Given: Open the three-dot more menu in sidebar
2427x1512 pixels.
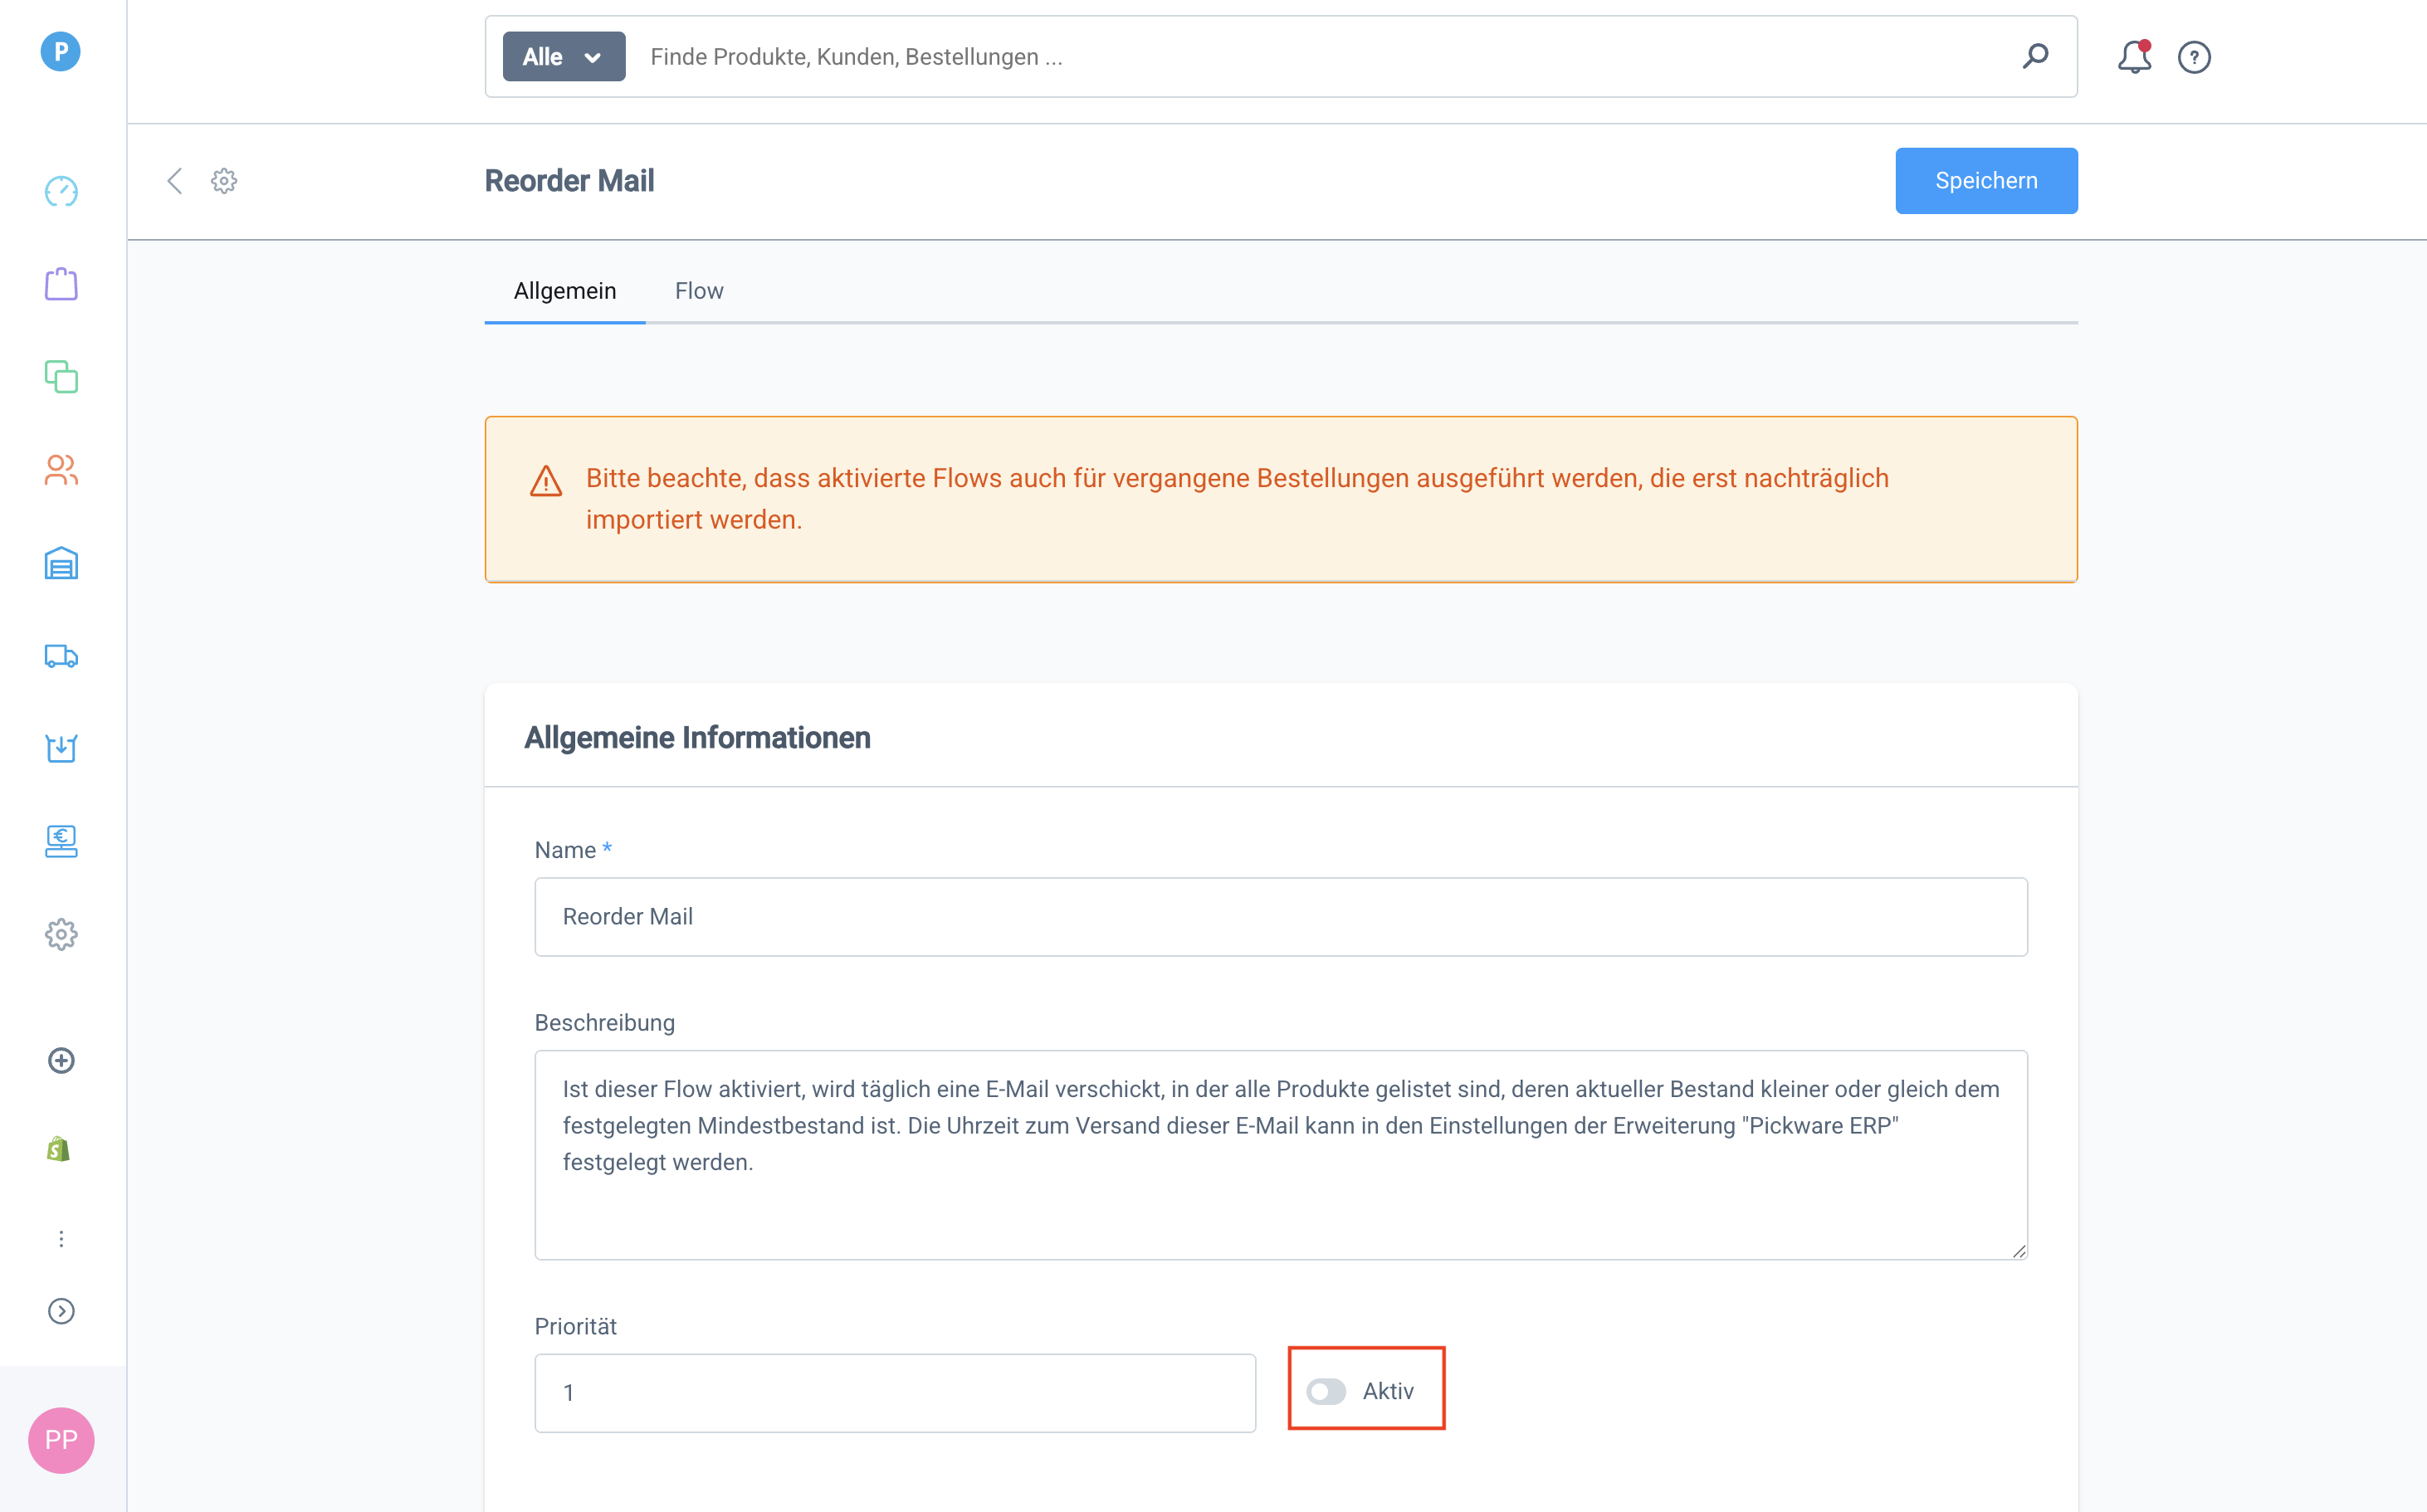Looking at the screenshot, I should 61,1239.
